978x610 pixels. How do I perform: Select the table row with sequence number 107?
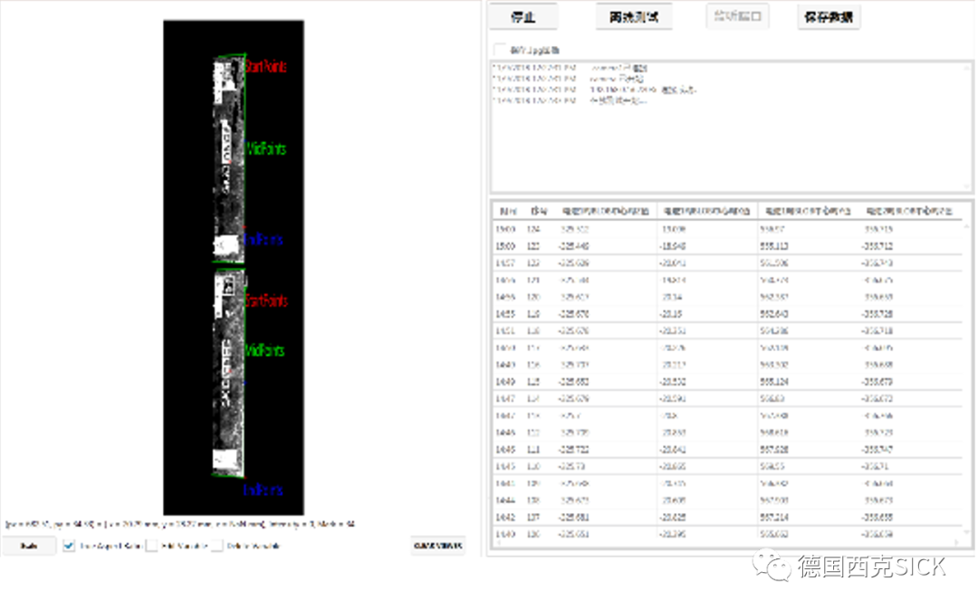click(x=727, y=517)
